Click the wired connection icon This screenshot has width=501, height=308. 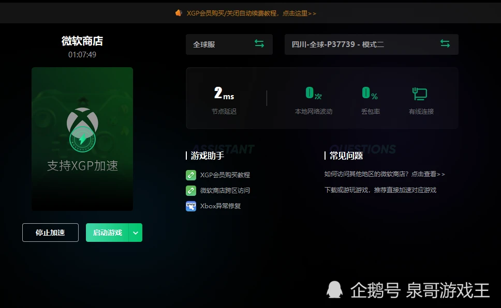(420, 94)
